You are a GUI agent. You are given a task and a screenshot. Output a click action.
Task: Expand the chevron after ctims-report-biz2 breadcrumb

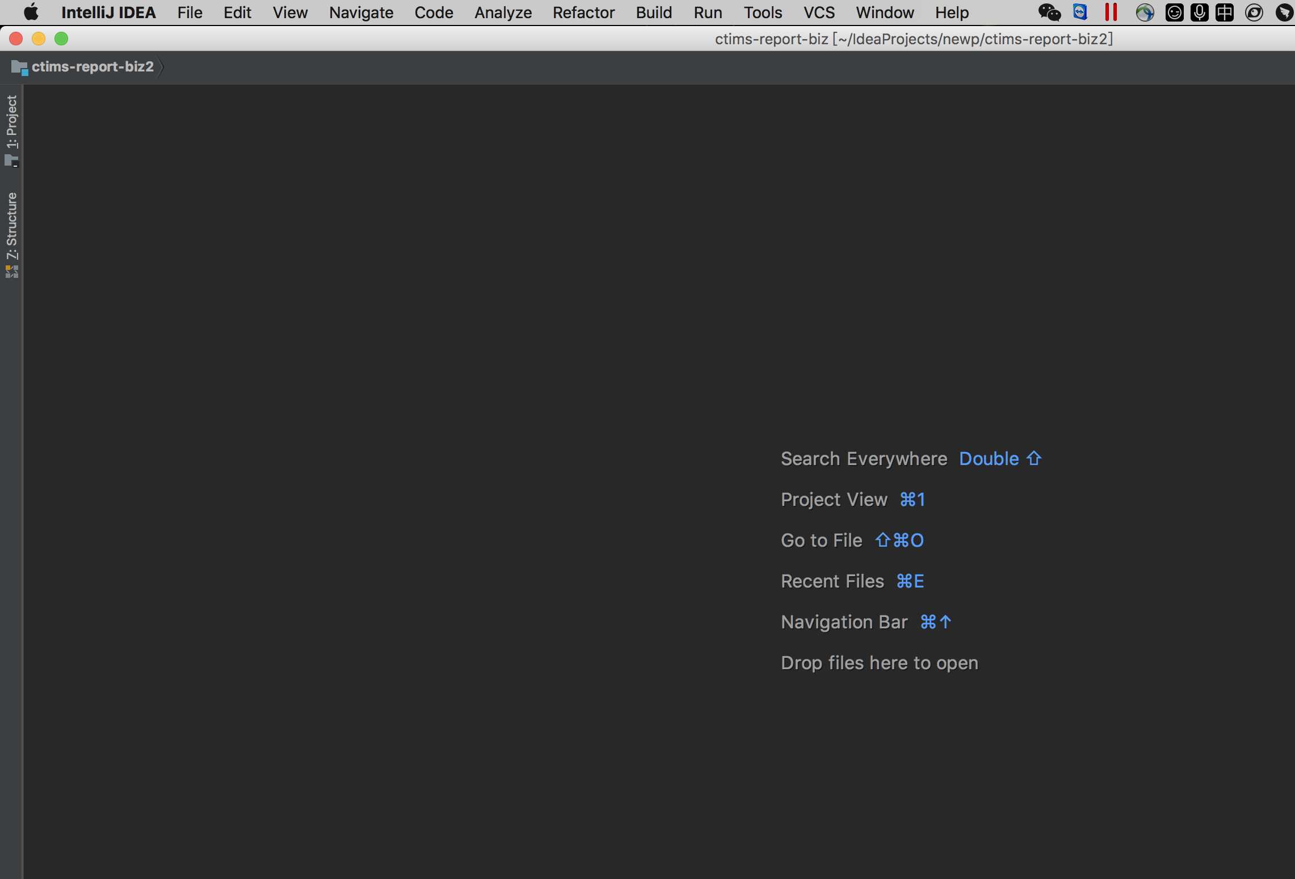click(162, 67)
